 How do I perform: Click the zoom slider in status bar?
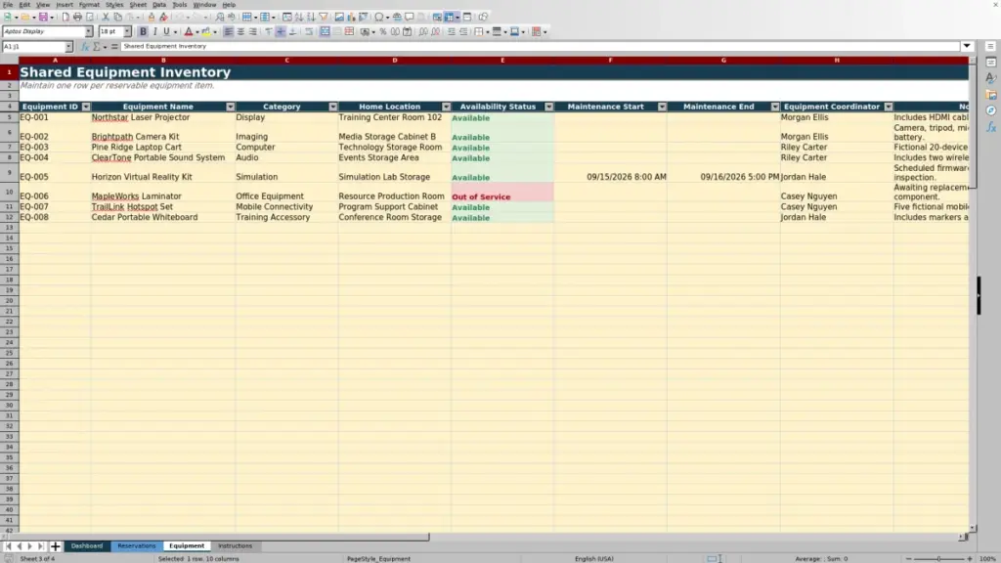pos(938,559)
